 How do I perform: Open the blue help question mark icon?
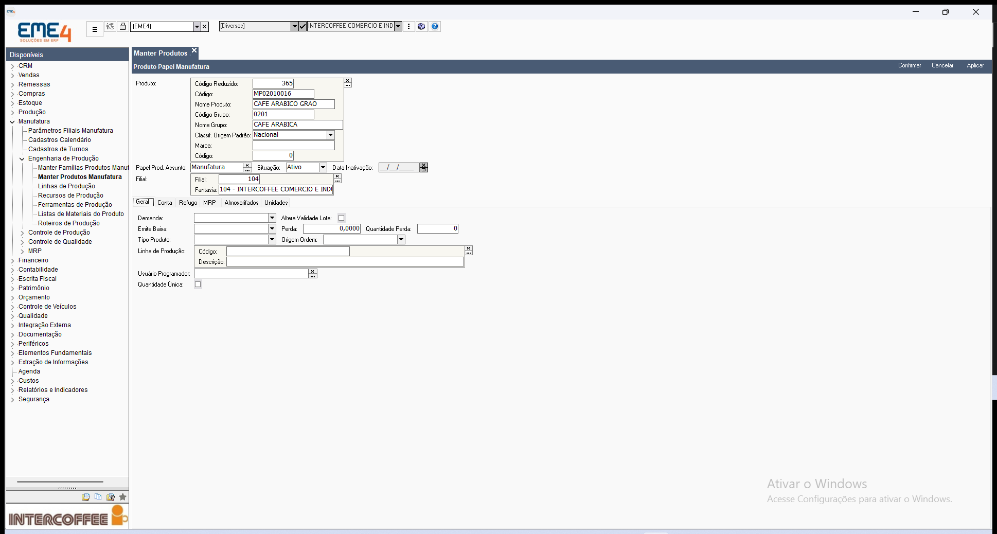[435, 26]
